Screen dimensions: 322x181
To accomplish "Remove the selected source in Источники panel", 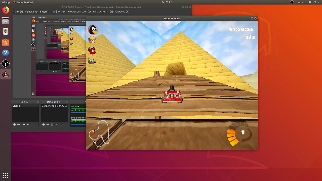I will (48, 124).
